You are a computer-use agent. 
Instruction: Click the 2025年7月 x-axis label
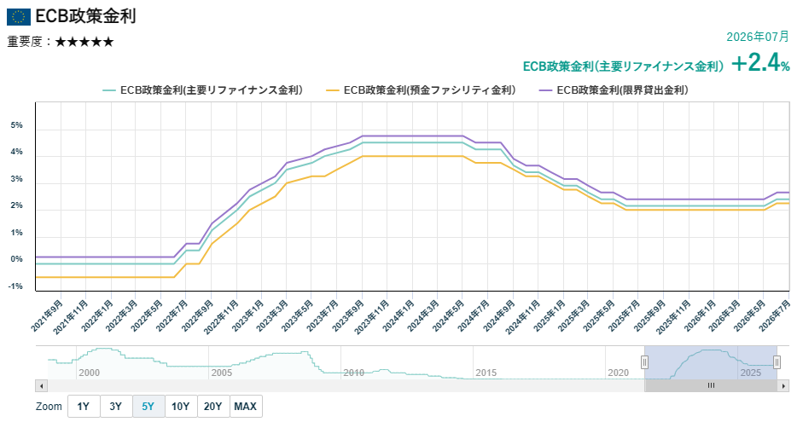click(x=625, y=315)
